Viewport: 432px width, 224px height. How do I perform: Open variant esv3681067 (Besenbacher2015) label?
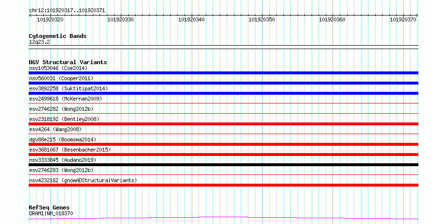(70, 150)
